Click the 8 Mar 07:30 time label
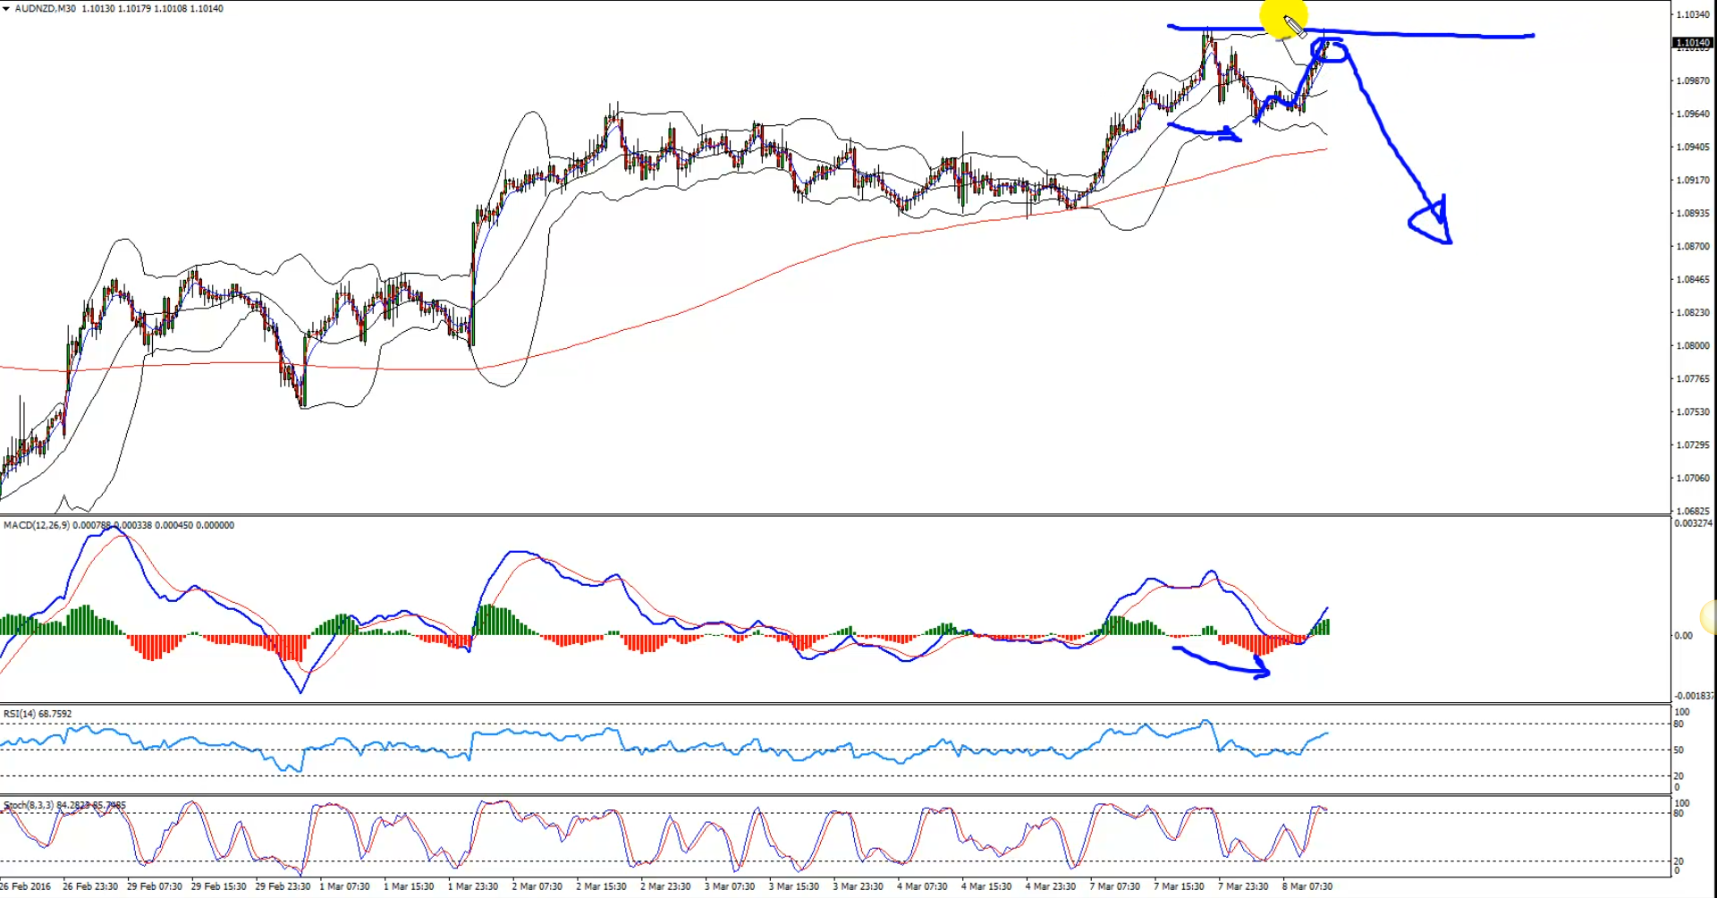 1307,886
